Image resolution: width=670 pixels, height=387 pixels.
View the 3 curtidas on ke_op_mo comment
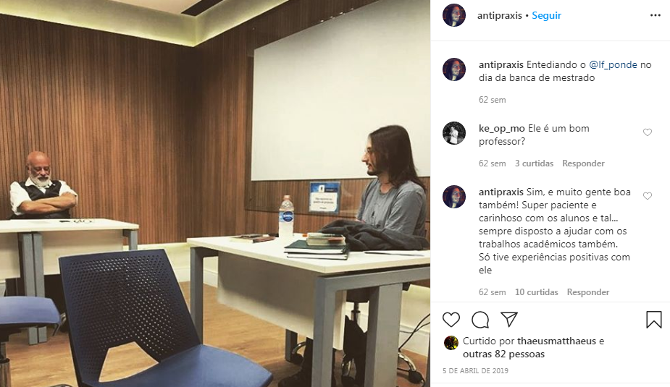[x=534, y=163]
